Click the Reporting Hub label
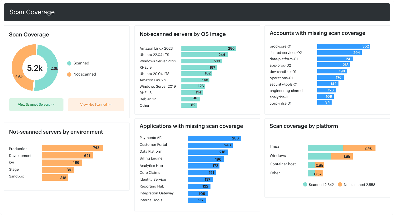This screenshot has height=215, width=394. (x=152, y=186)
